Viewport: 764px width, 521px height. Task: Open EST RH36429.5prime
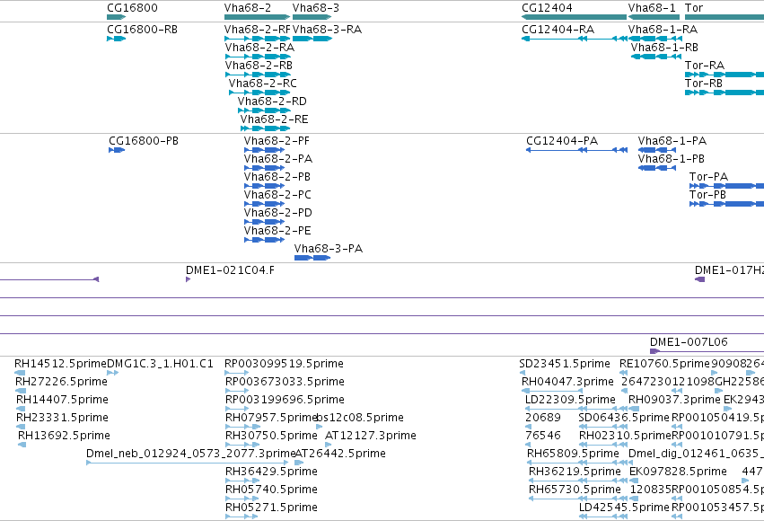point(271,472)
